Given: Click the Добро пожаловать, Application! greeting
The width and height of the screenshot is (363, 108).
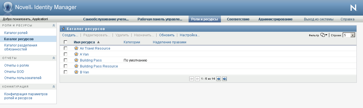Looking at the screenshot, I should click(25, 19).
